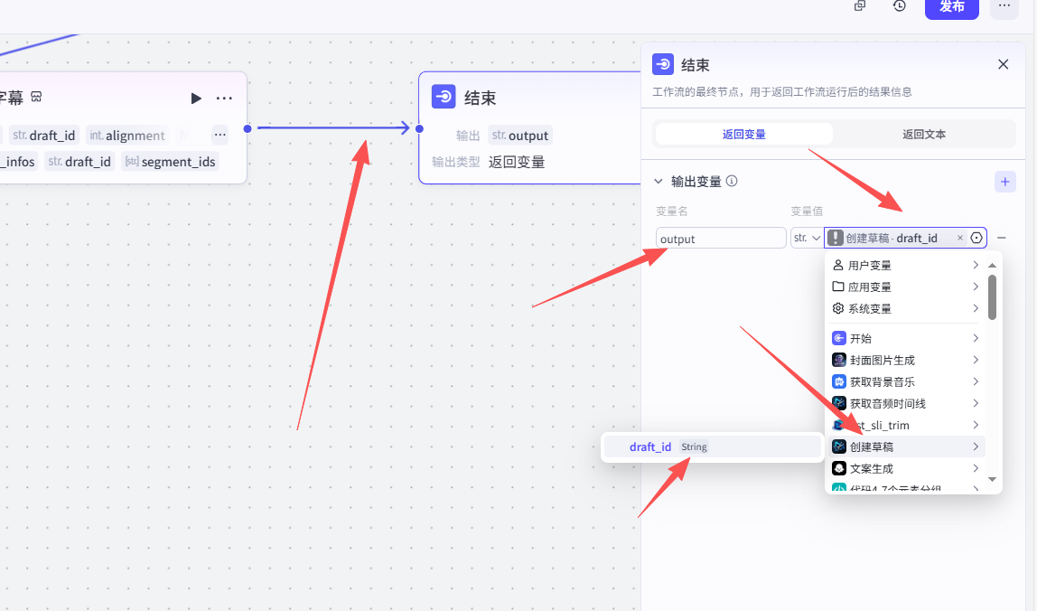The height and width of the screenshot is (611, 1037).
Task: Click the duplicate icon in top bar
Action: tap(860, 6)
